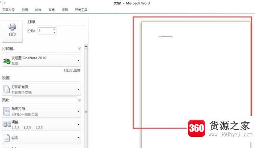Click the settings scrollbar up arrow
This screenshot has width=255, height=148.
86,46
